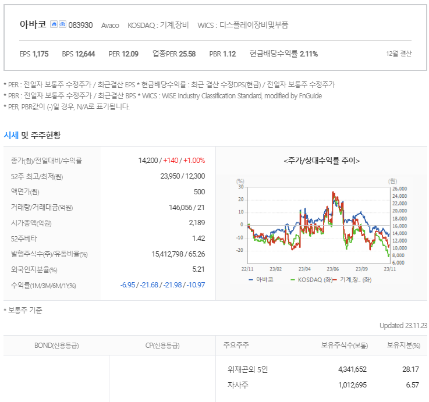Select the 업종PER value 25.58
429x402 pixels.
pyautogui.click(x=187, y=54)
